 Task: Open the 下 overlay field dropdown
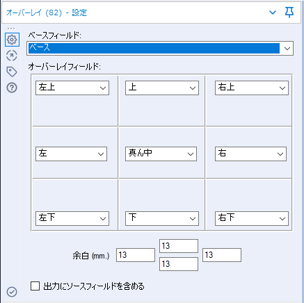coord(162,218)
